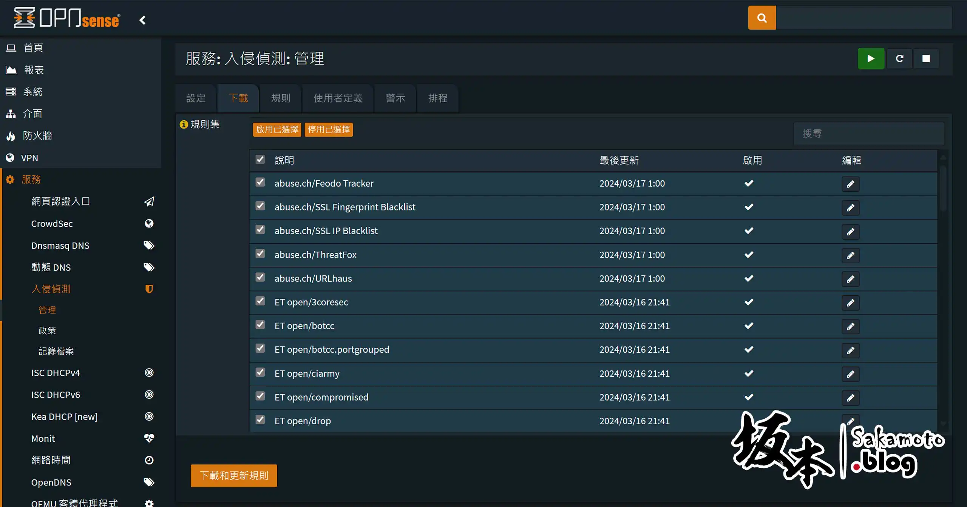Click the stop service icon

tap(926, 58)
